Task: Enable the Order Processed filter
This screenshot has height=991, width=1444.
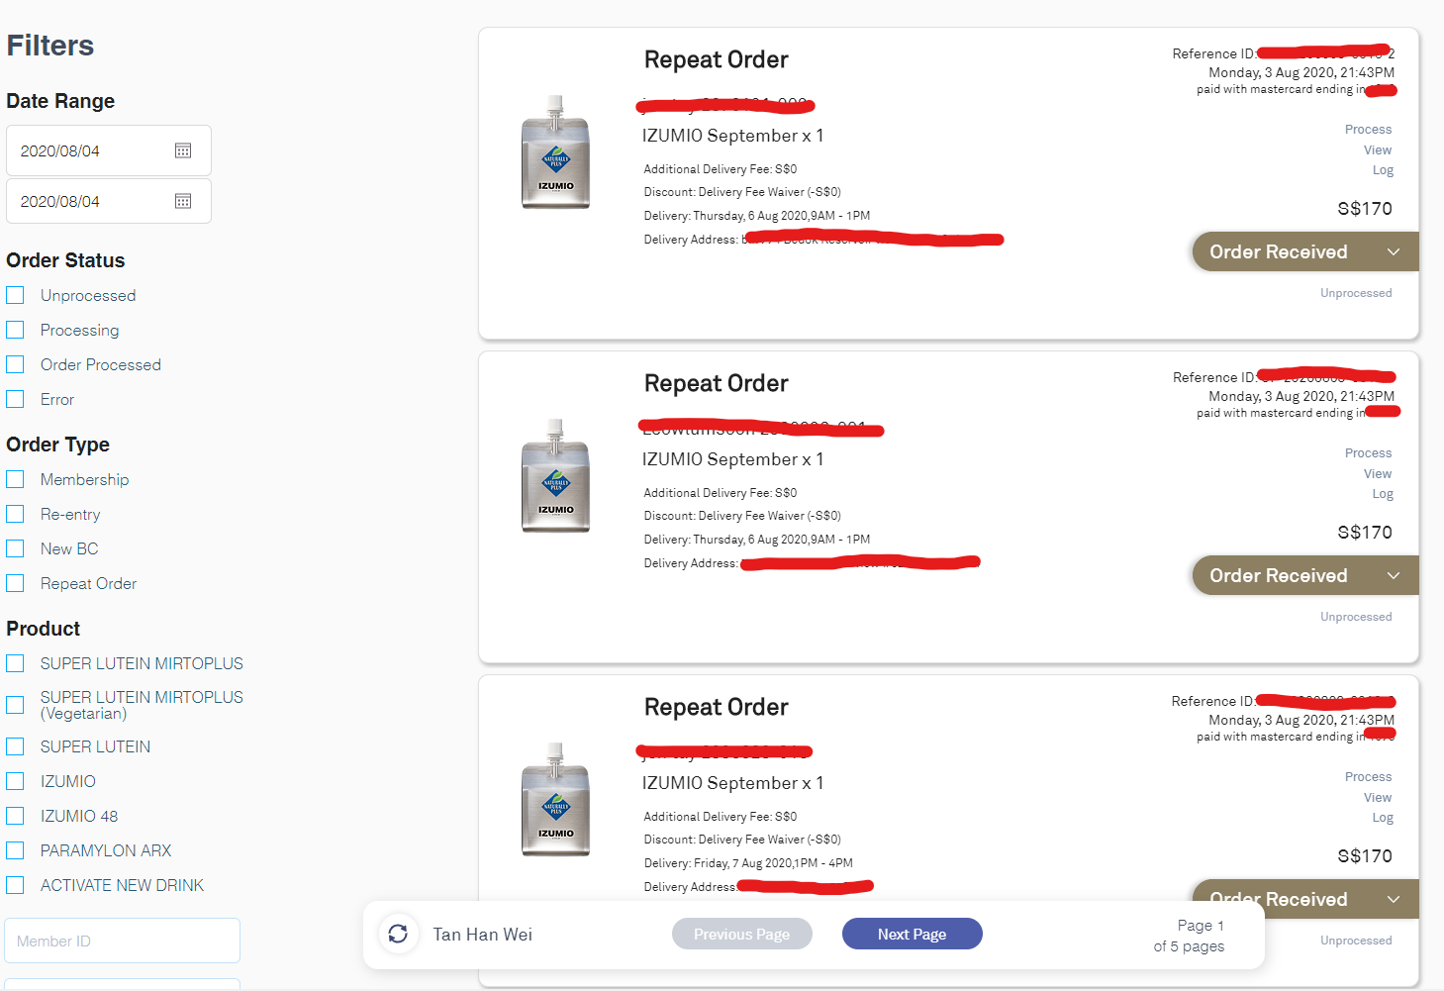Action: pyautogui.click(x=15, y=363)
